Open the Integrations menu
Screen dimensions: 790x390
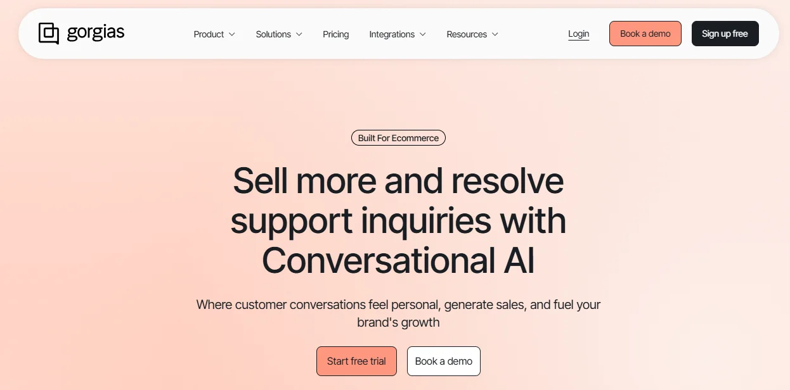point(398,34)
